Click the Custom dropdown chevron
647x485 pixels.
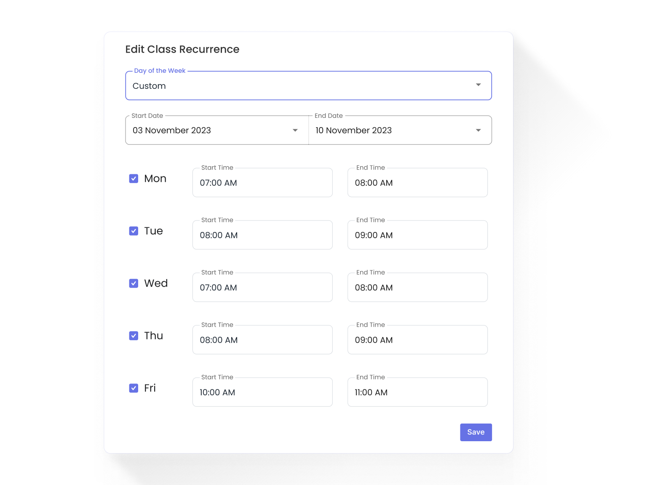tap(478, 85)
